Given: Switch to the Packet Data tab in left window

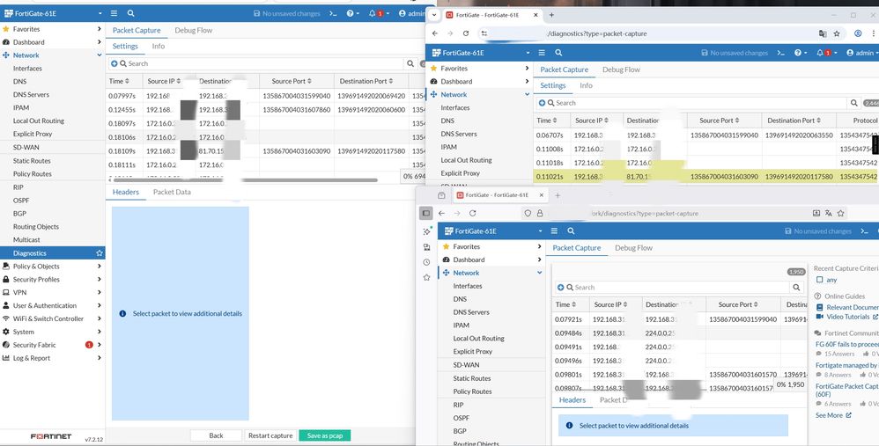Looking at the screenshot, I should [171, 192].
